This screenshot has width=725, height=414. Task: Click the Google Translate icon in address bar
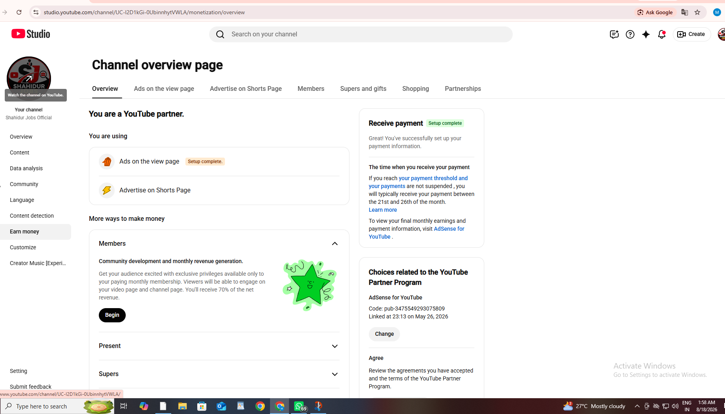coord(685,12)
